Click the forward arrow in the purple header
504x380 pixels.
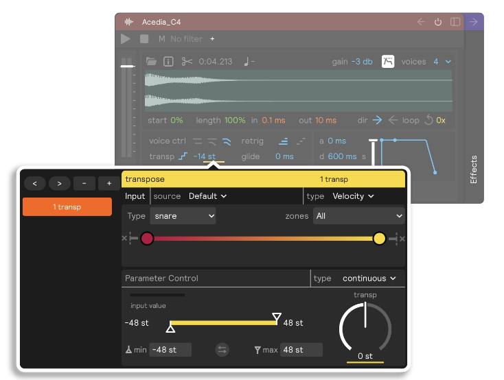(x=474, y=22)
